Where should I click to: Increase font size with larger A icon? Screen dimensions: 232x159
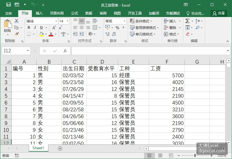54,28
